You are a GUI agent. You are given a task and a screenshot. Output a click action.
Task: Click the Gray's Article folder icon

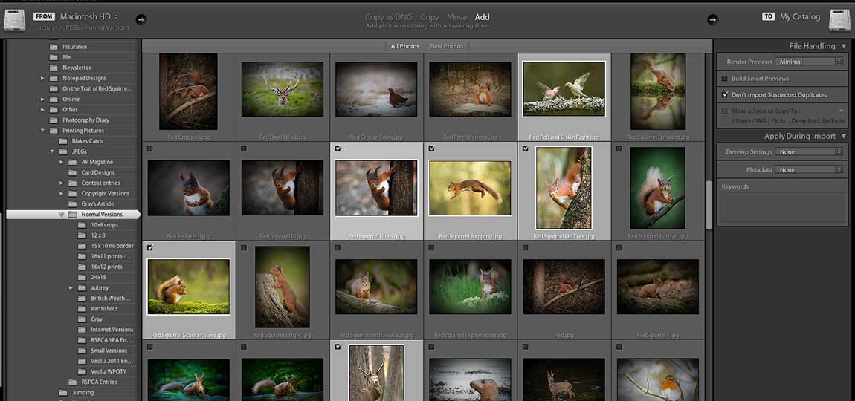73,203
